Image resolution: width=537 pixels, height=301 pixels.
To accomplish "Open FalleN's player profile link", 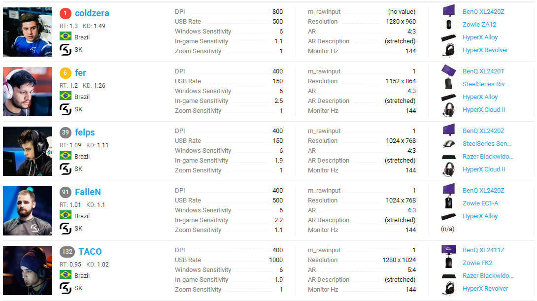I will 88,192.
